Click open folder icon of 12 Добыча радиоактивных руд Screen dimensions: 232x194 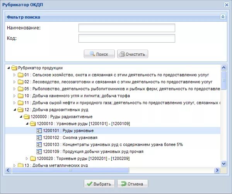point(20,110)
